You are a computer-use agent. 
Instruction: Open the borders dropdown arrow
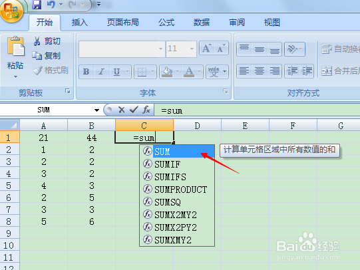(x=152, y=72)
